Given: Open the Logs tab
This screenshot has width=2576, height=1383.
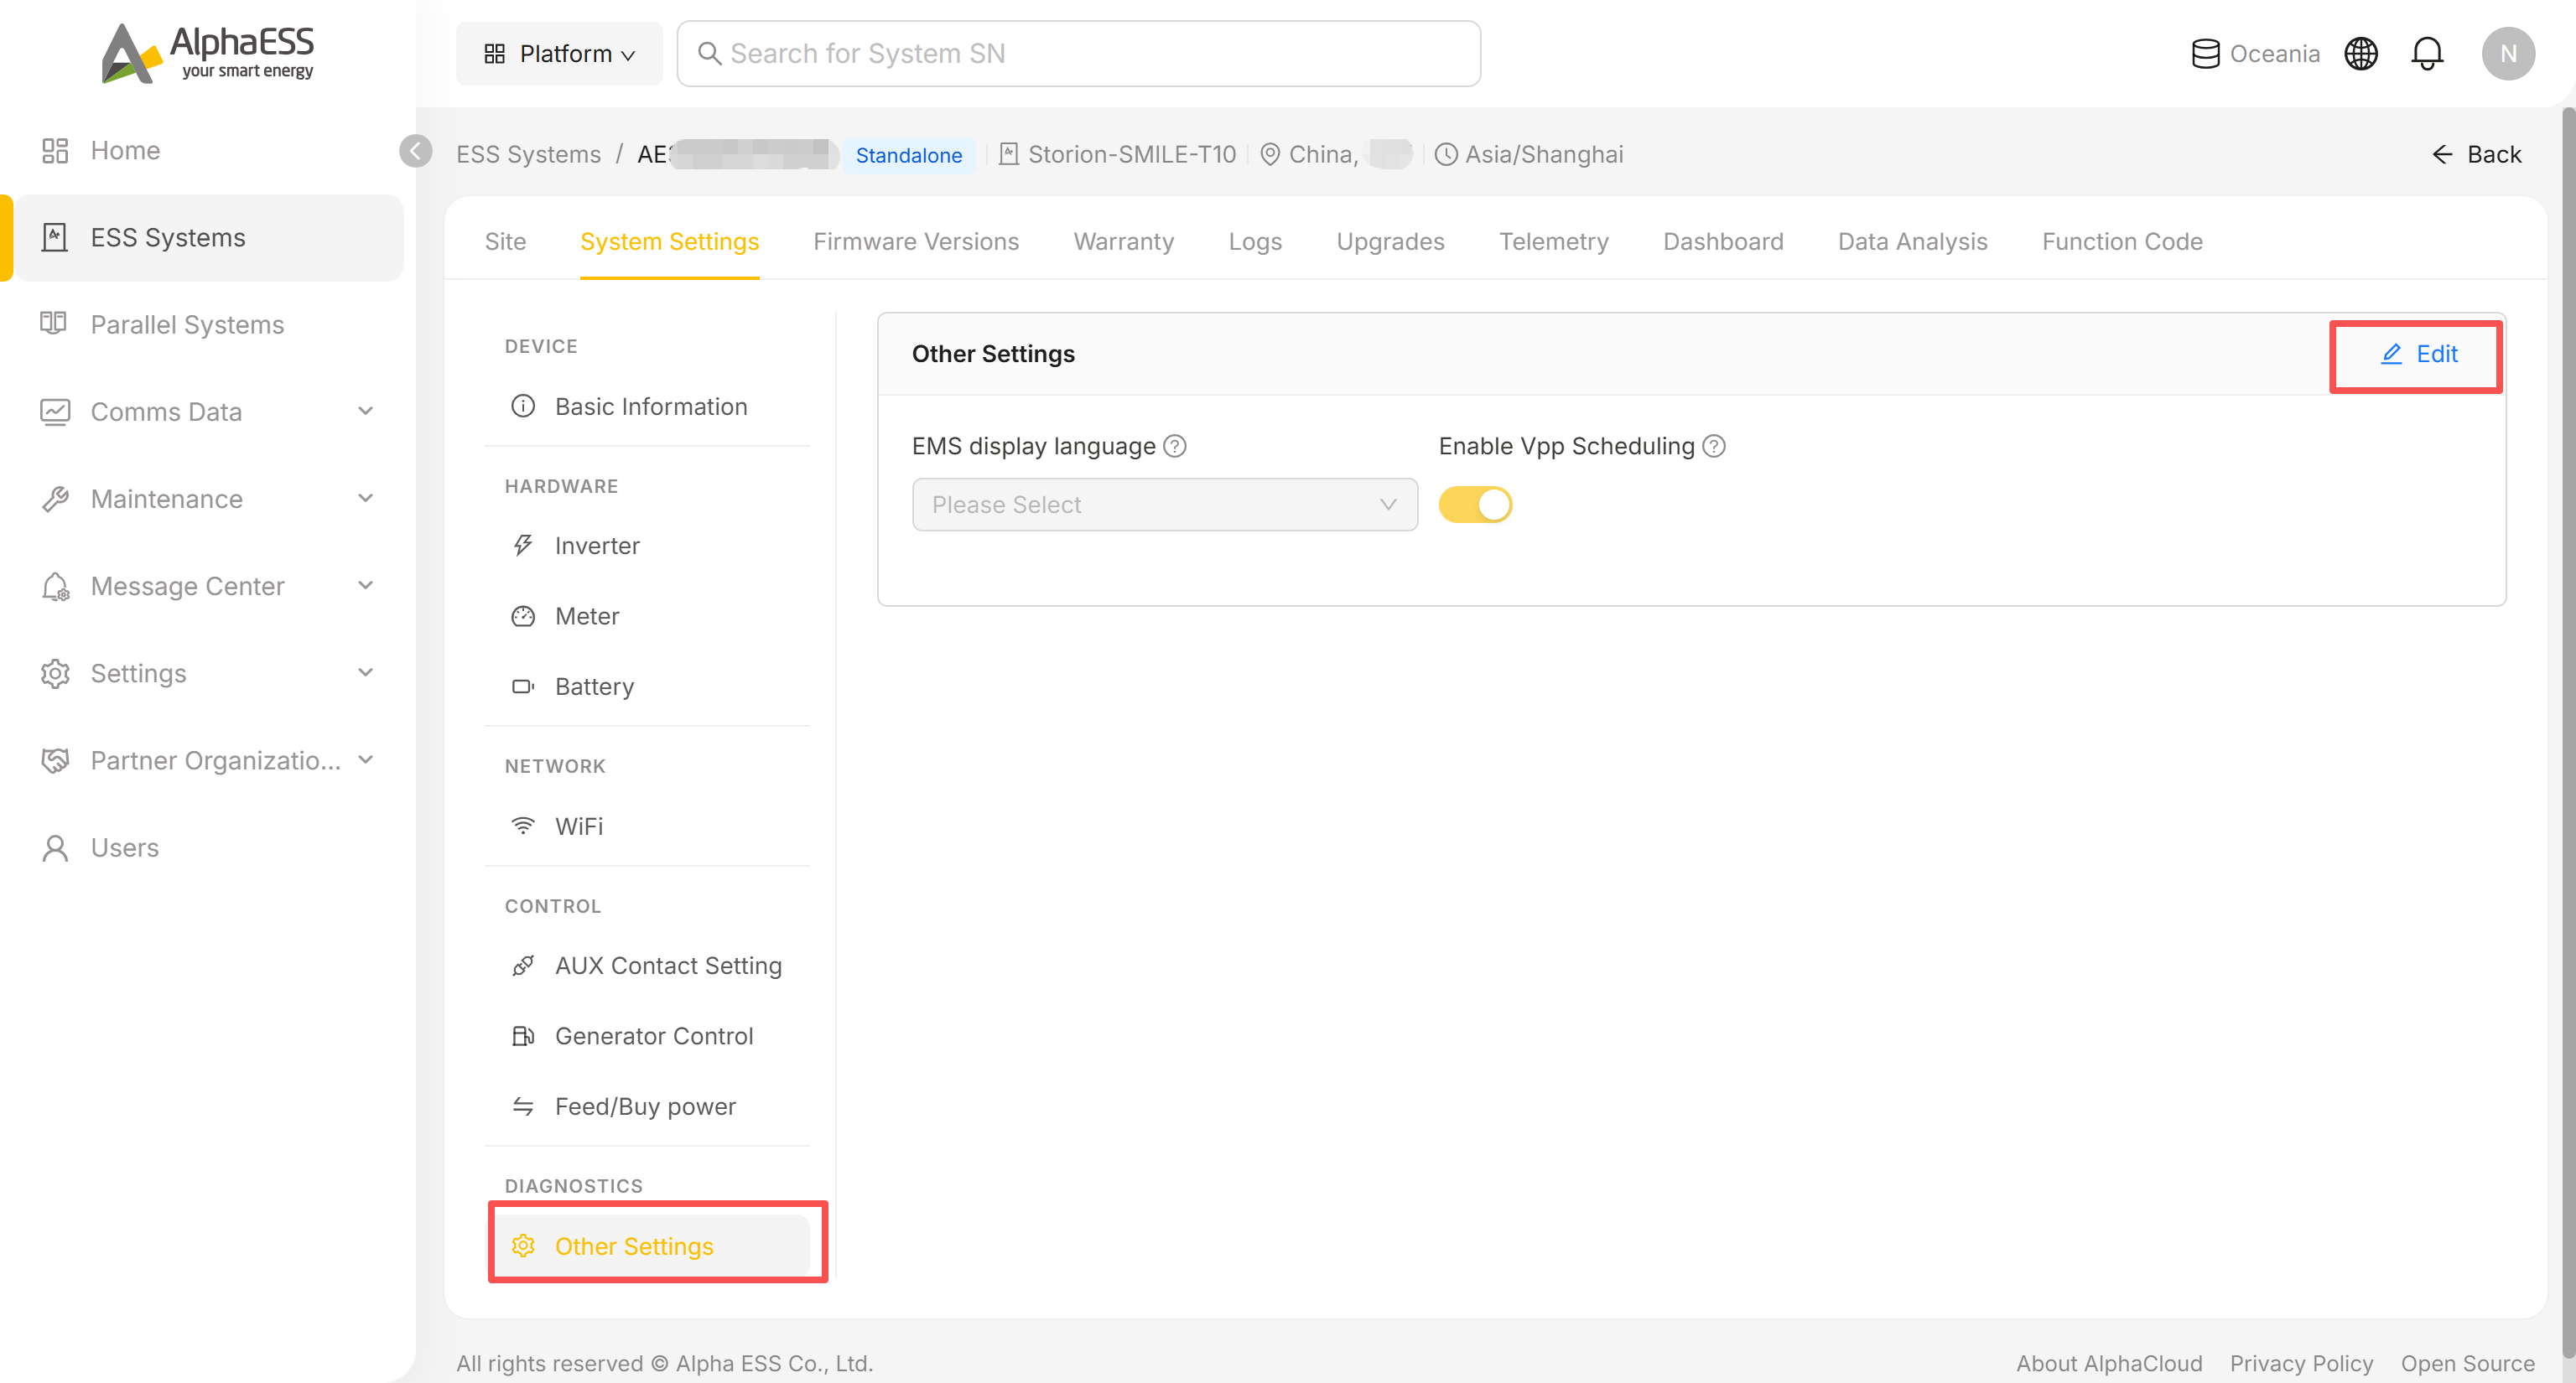Looking at the screenshot, I should click(1254, 242).
